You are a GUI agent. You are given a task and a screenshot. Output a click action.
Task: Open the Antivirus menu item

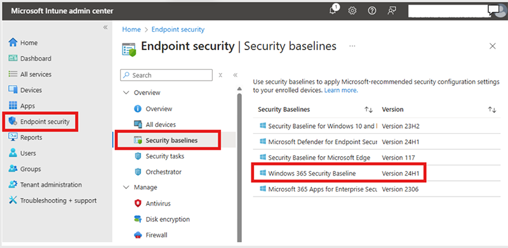[157, 204]
